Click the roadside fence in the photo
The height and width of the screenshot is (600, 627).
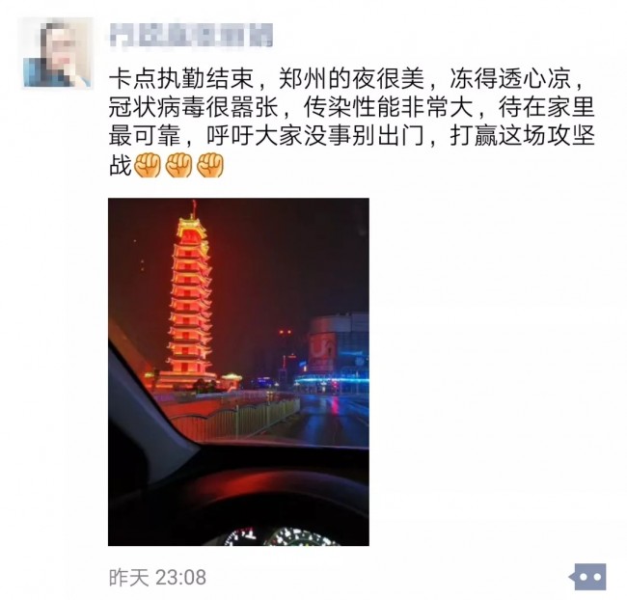(x=236, y=418)
